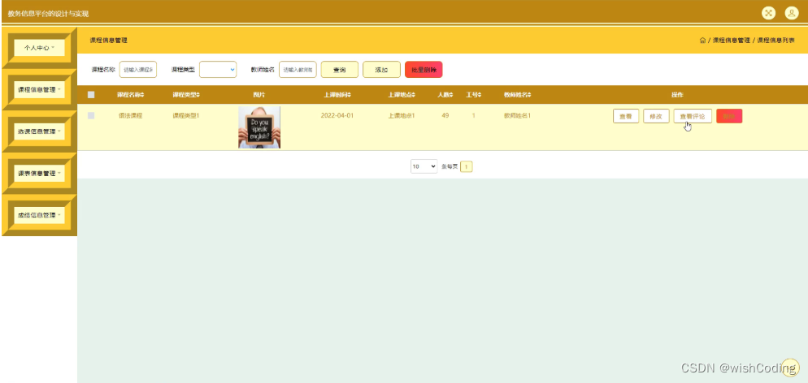
Task: Click the 49 人数 cell
Action: 445,116
